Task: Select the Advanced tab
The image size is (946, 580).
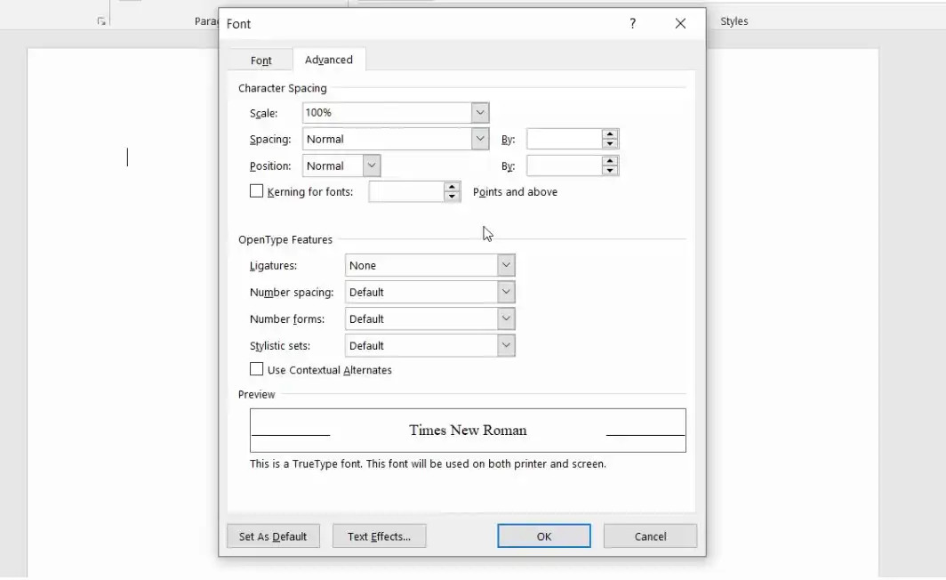Action: (x=329, y=60)
